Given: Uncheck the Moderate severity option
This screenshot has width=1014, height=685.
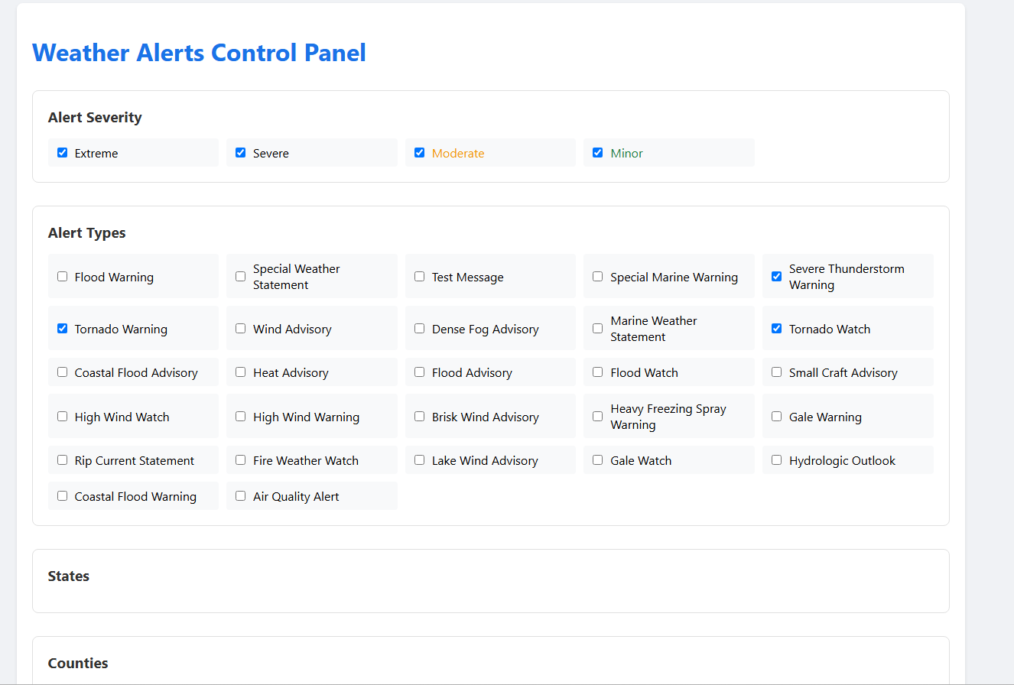Looking at the screenshot, I should (x=420, y=153).
